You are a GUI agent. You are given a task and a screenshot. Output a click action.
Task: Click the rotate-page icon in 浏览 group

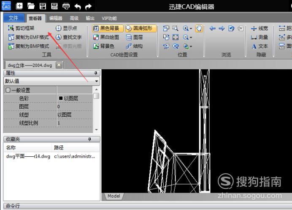tap(231, 28)
